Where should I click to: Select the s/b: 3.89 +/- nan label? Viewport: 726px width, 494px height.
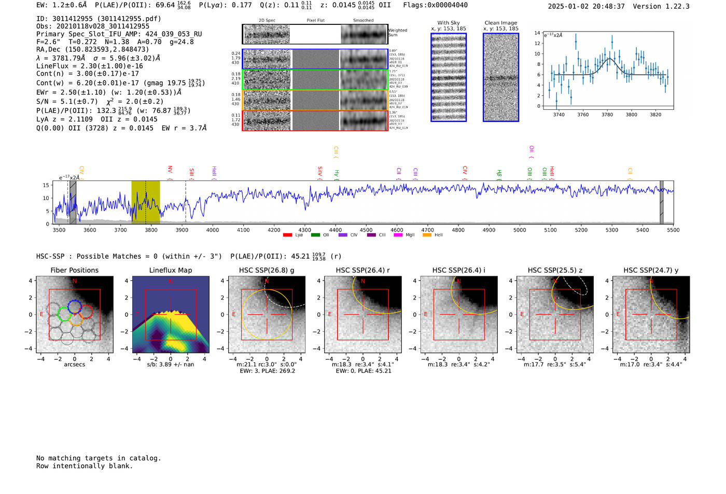171,365
